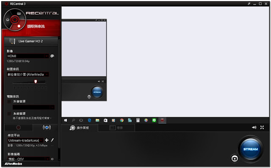Take a snapshot with the main camera icon
Image resolution: width=271 pixels, height=168 pixels.
[x=235, y=158]
